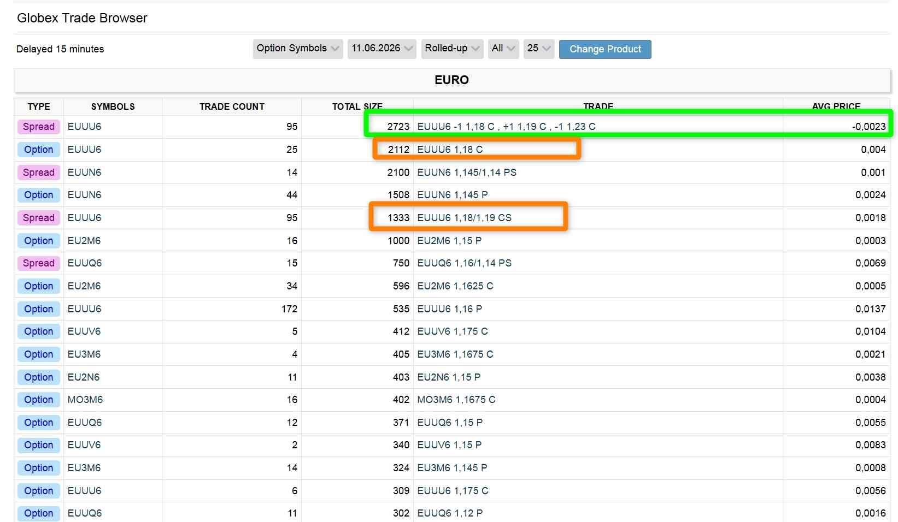This screenshot has height=522, width=898.
Task: Click the Change Product button
Action: point(605,49)
